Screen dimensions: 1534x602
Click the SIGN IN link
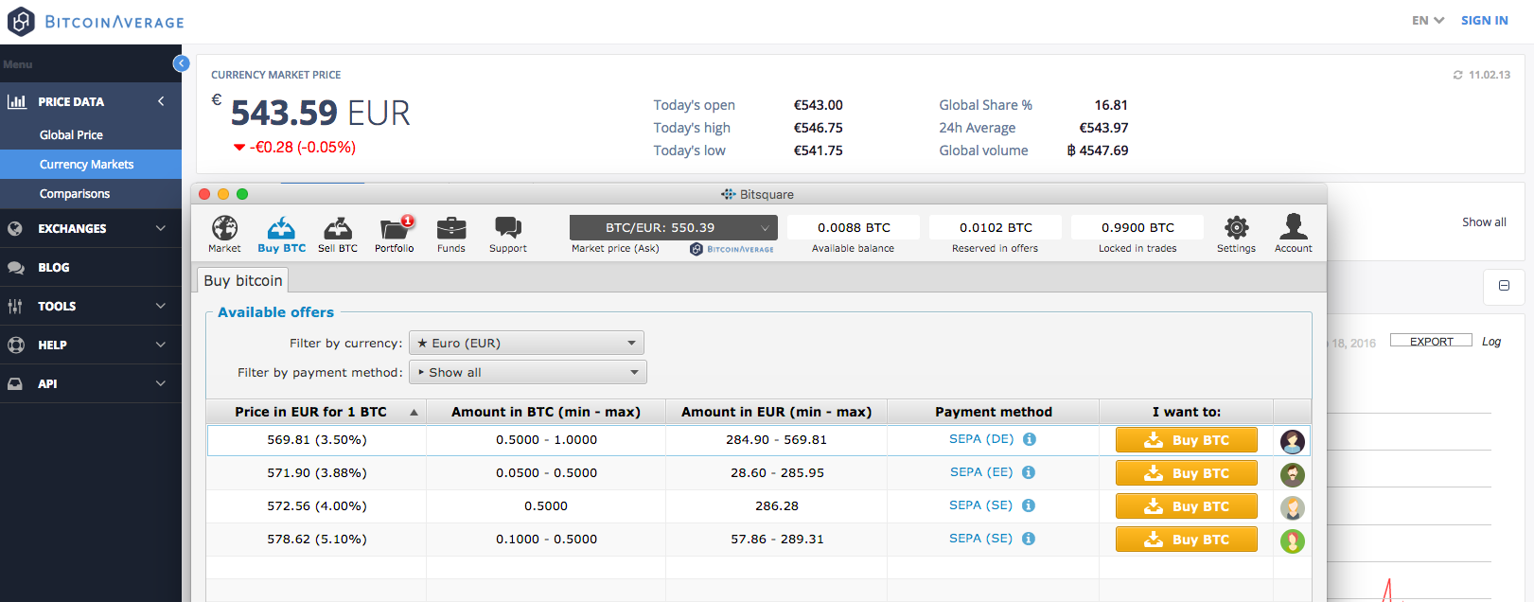[x=1484, y=20]
